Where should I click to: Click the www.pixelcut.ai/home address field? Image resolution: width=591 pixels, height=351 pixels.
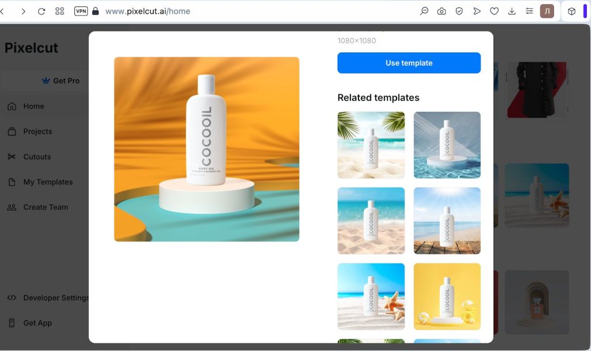pos(148,12)
